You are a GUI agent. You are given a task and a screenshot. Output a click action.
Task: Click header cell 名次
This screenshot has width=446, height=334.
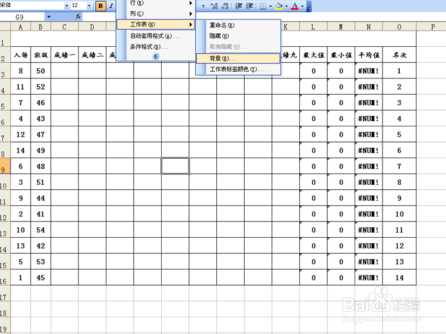click(399, 55)
